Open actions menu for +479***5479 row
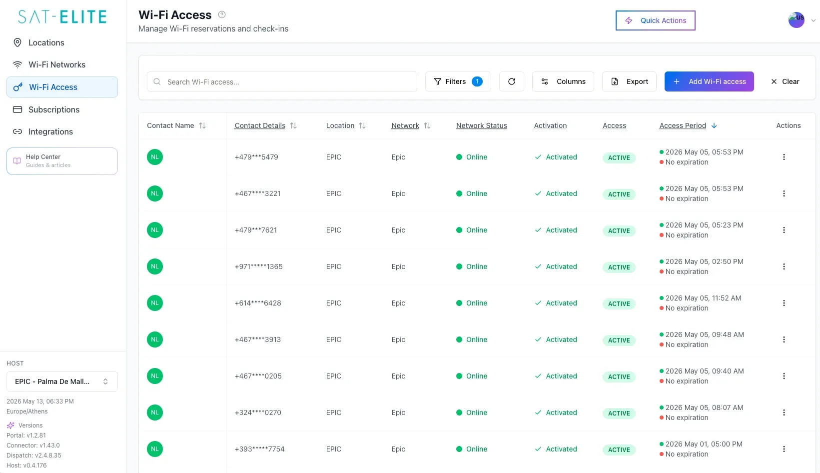Screen dimensions: 820x473 [x=784, y=157]
